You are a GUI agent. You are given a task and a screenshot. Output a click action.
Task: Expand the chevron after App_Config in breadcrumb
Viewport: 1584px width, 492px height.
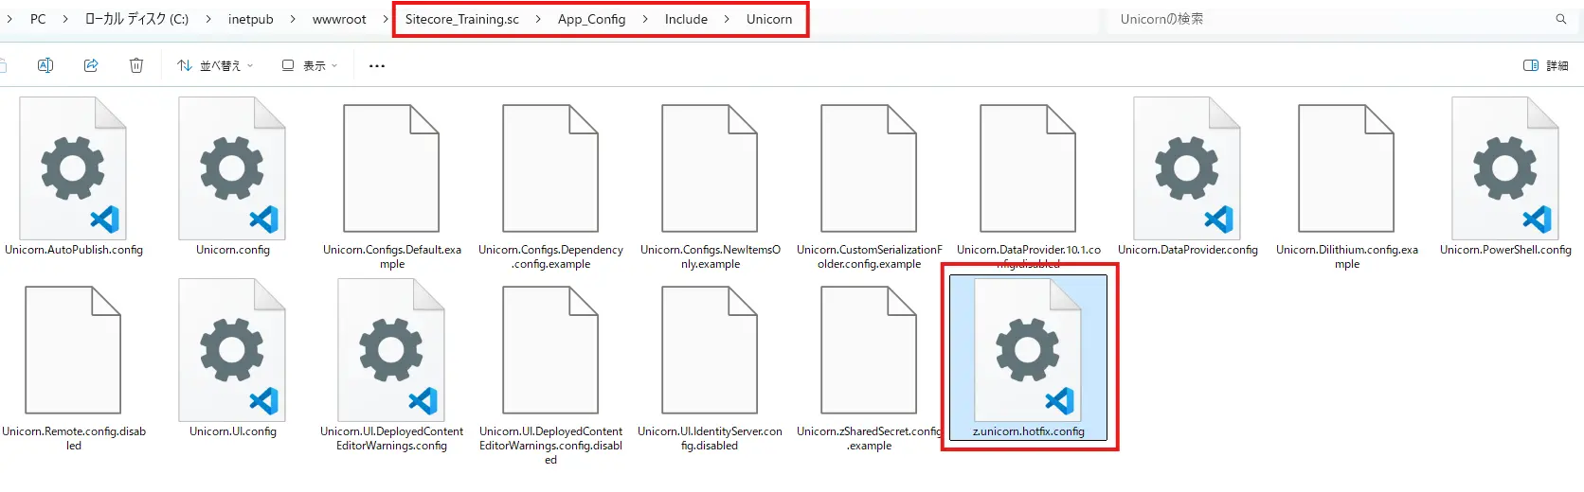point(645,19)
